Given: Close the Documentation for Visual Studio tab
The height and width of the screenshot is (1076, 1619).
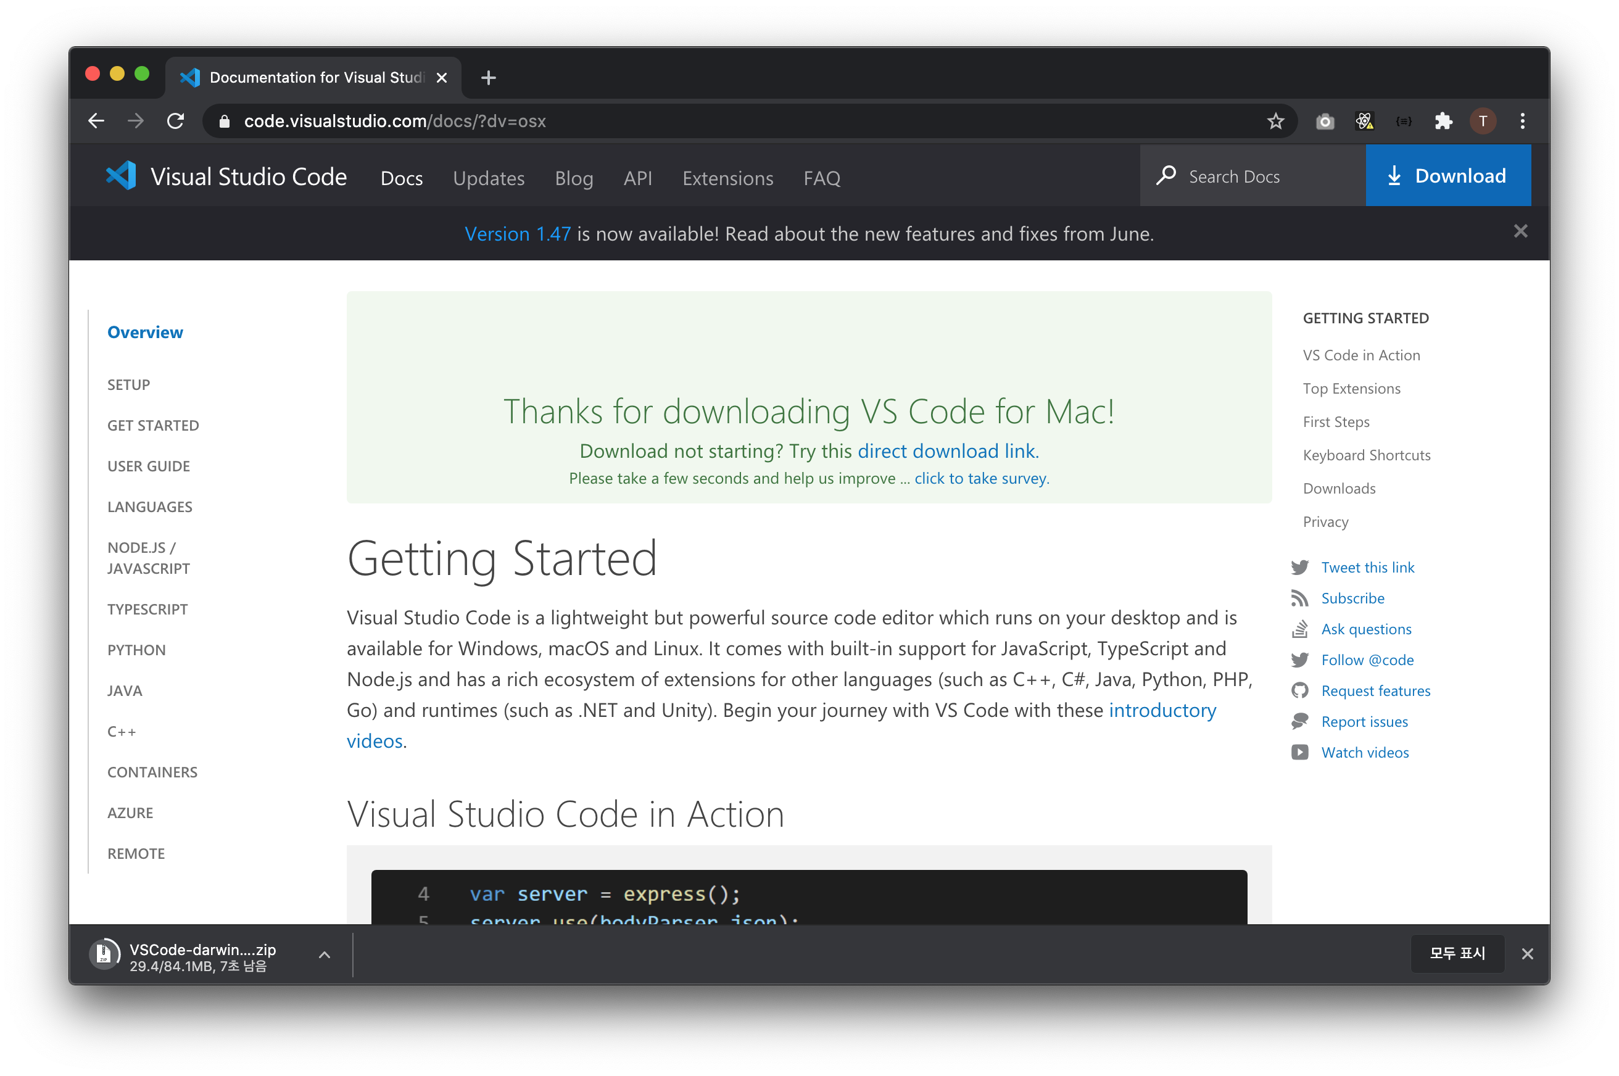Looking at the screenshot, I should pyautogui.click(x=441, y=78).
